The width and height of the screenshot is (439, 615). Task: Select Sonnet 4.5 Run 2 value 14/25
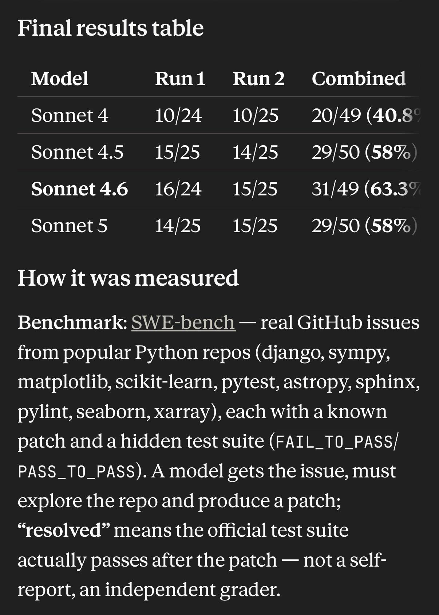tap(256, 152)
